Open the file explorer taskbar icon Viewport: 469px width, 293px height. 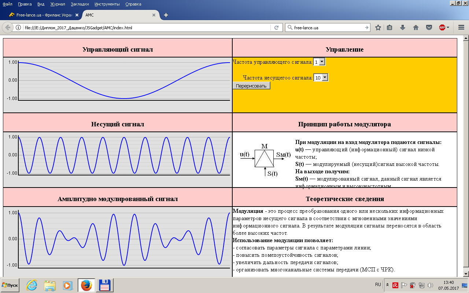(x=50, y=285)
